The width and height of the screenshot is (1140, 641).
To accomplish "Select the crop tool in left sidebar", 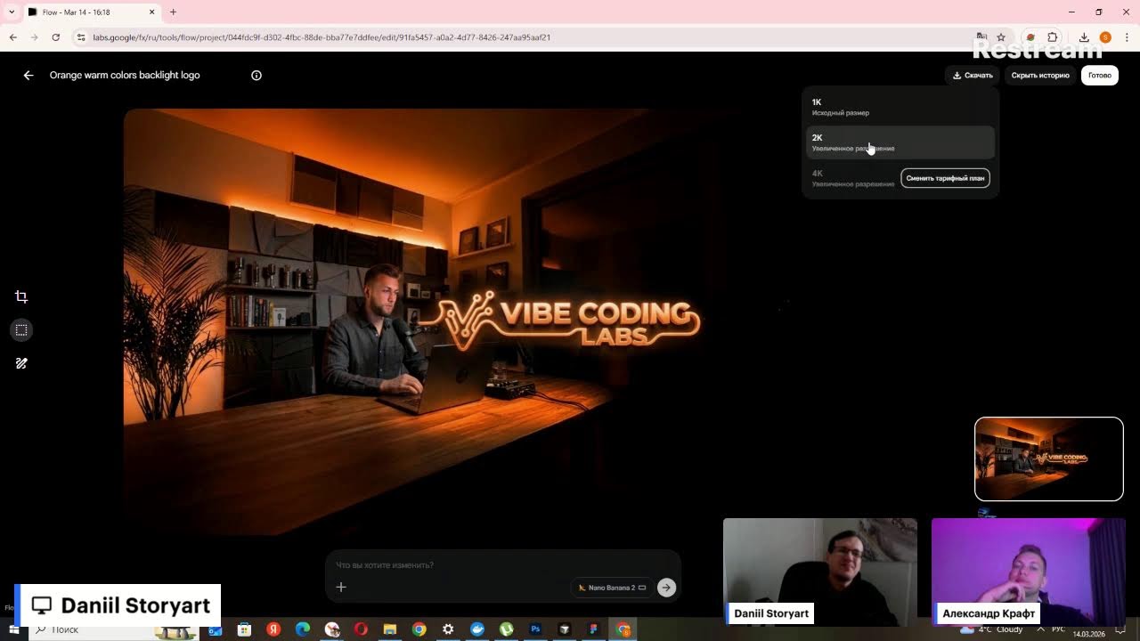I will pos(21,296).
